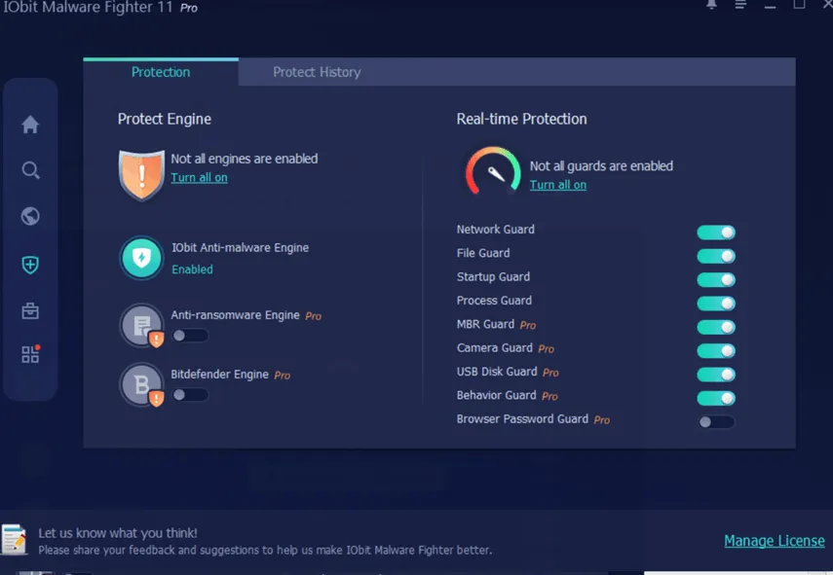
Task: Open the Home screen from the sidebar
Action: point(30,125)
